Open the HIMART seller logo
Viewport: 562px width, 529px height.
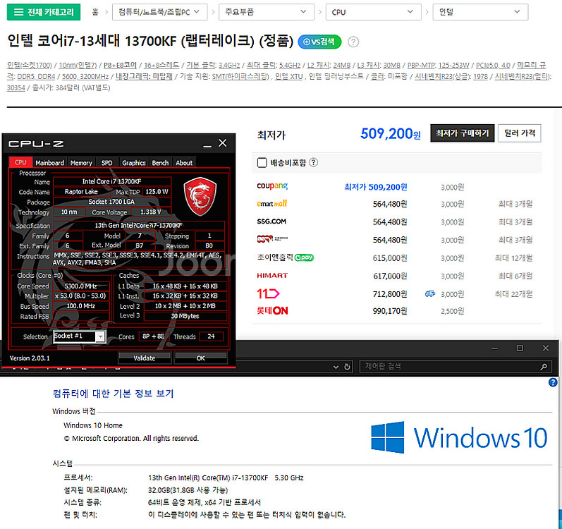pyautogui.click(x=272, y=275)
